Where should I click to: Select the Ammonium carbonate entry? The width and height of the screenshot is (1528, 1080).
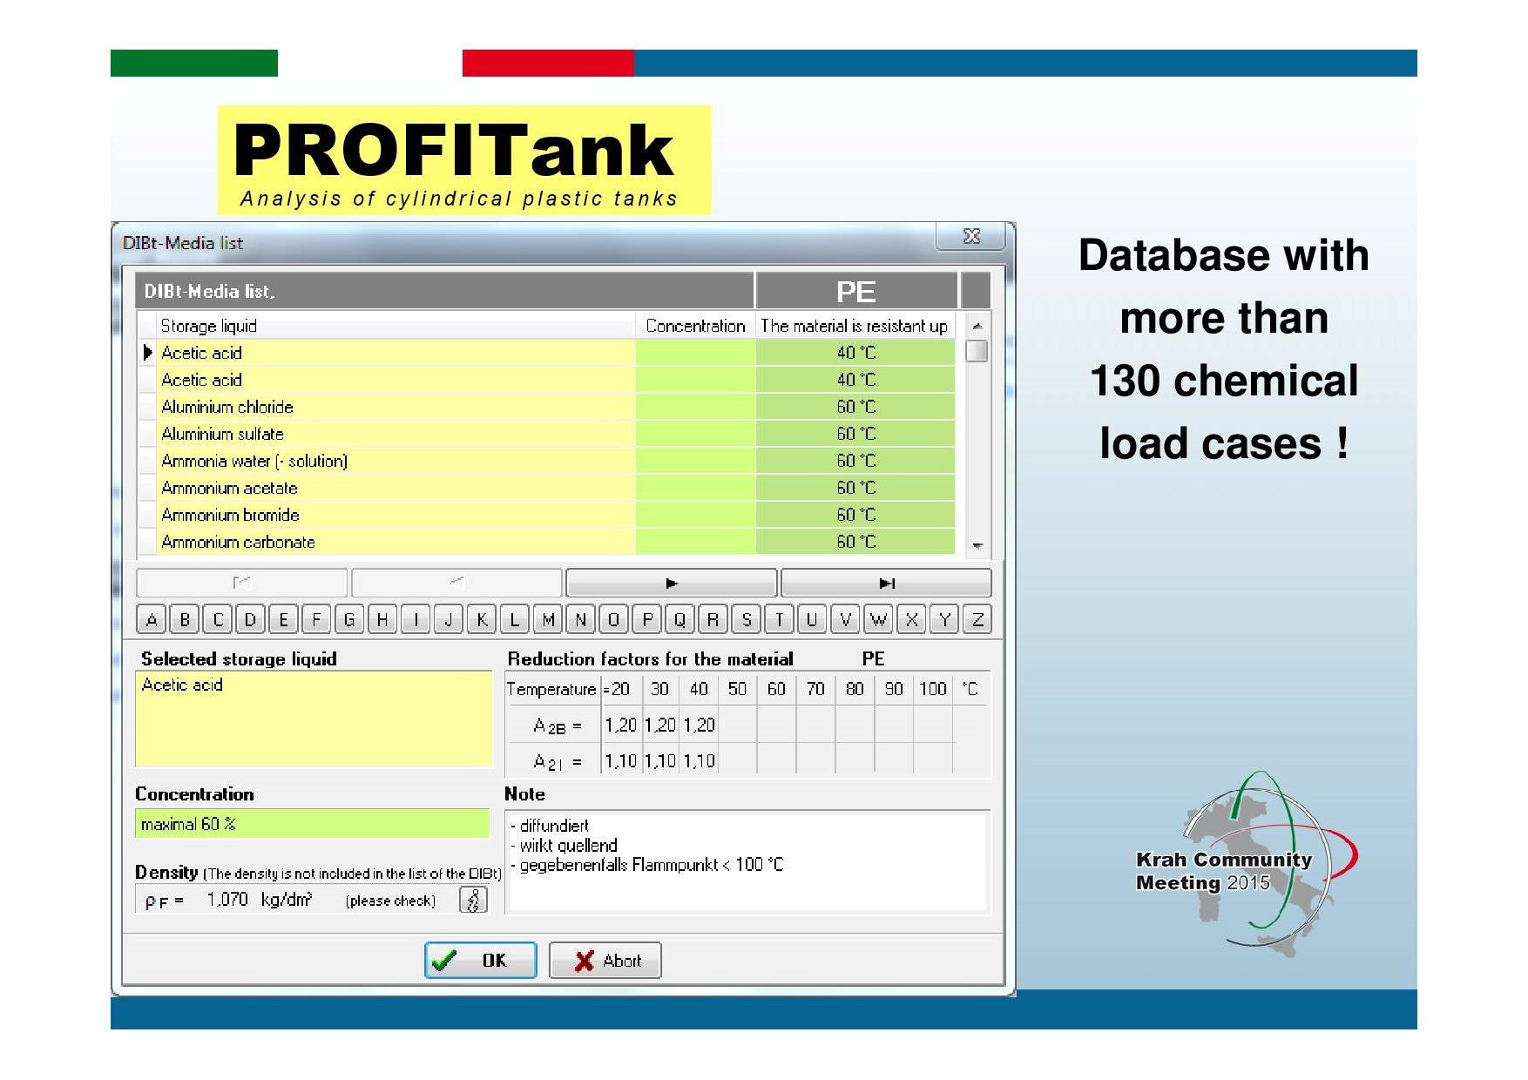[x=238, y=542]
